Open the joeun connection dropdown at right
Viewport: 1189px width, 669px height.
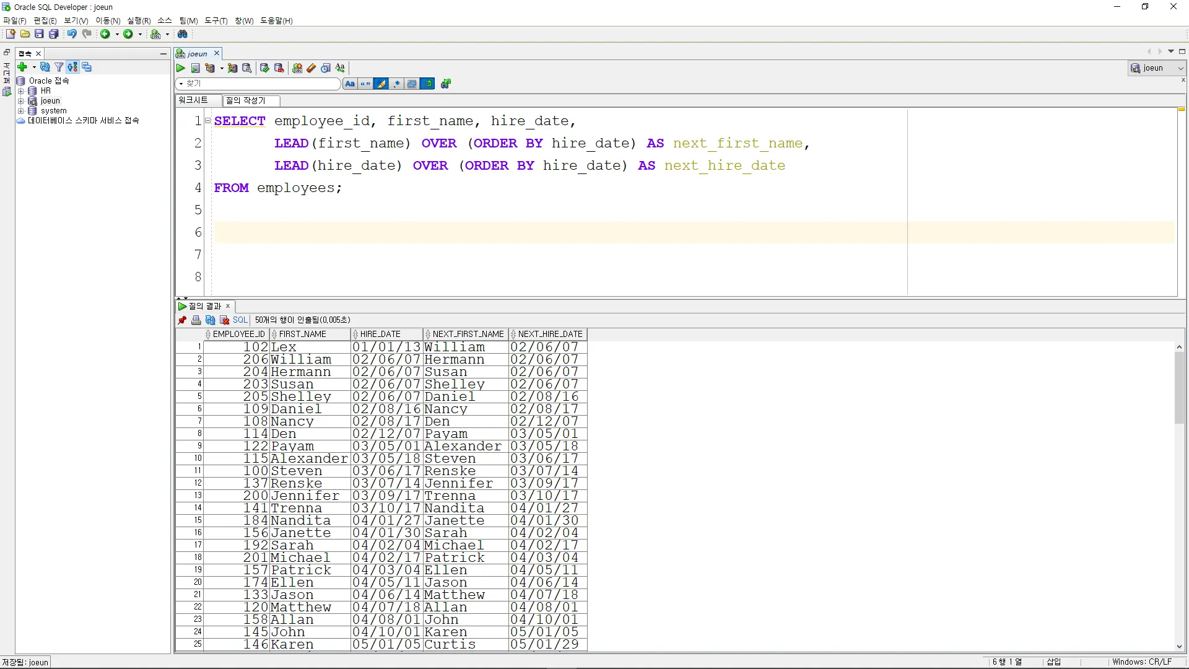click(x=1180, y=68)
